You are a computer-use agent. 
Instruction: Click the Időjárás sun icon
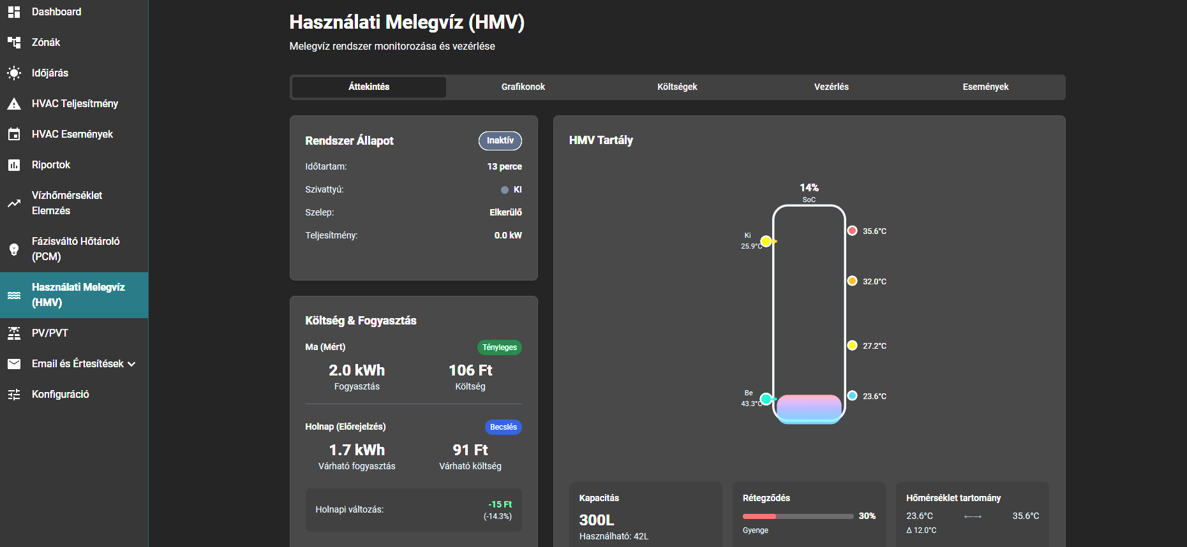tap(14, 73)
